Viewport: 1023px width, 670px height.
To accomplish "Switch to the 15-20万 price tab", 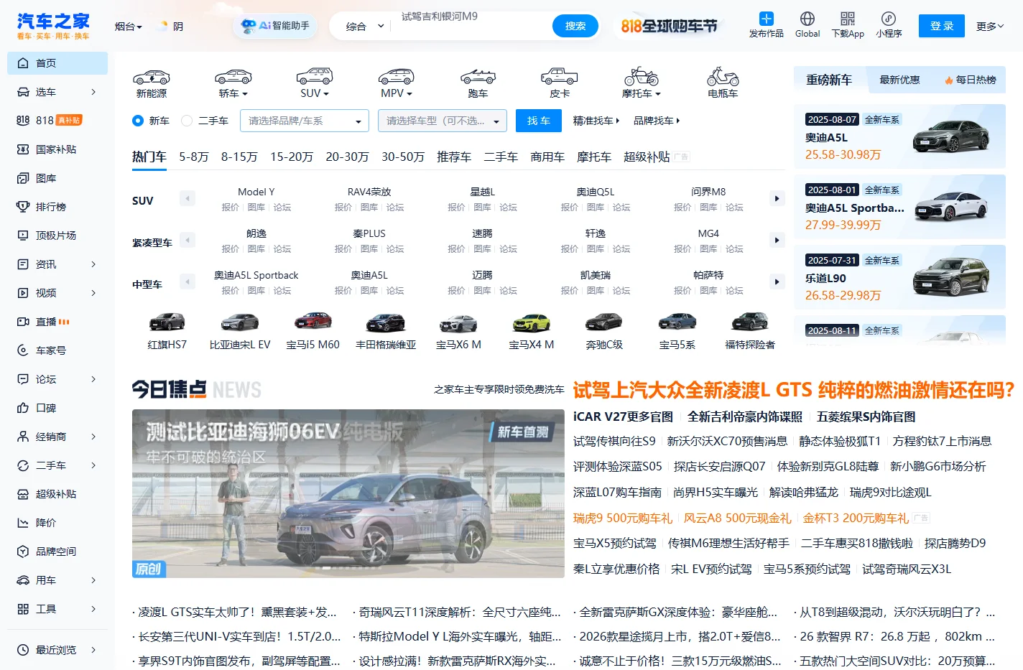I will 292,157.
